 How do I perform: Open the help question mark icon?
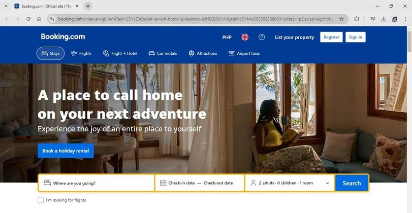click(x=262, y=37)
